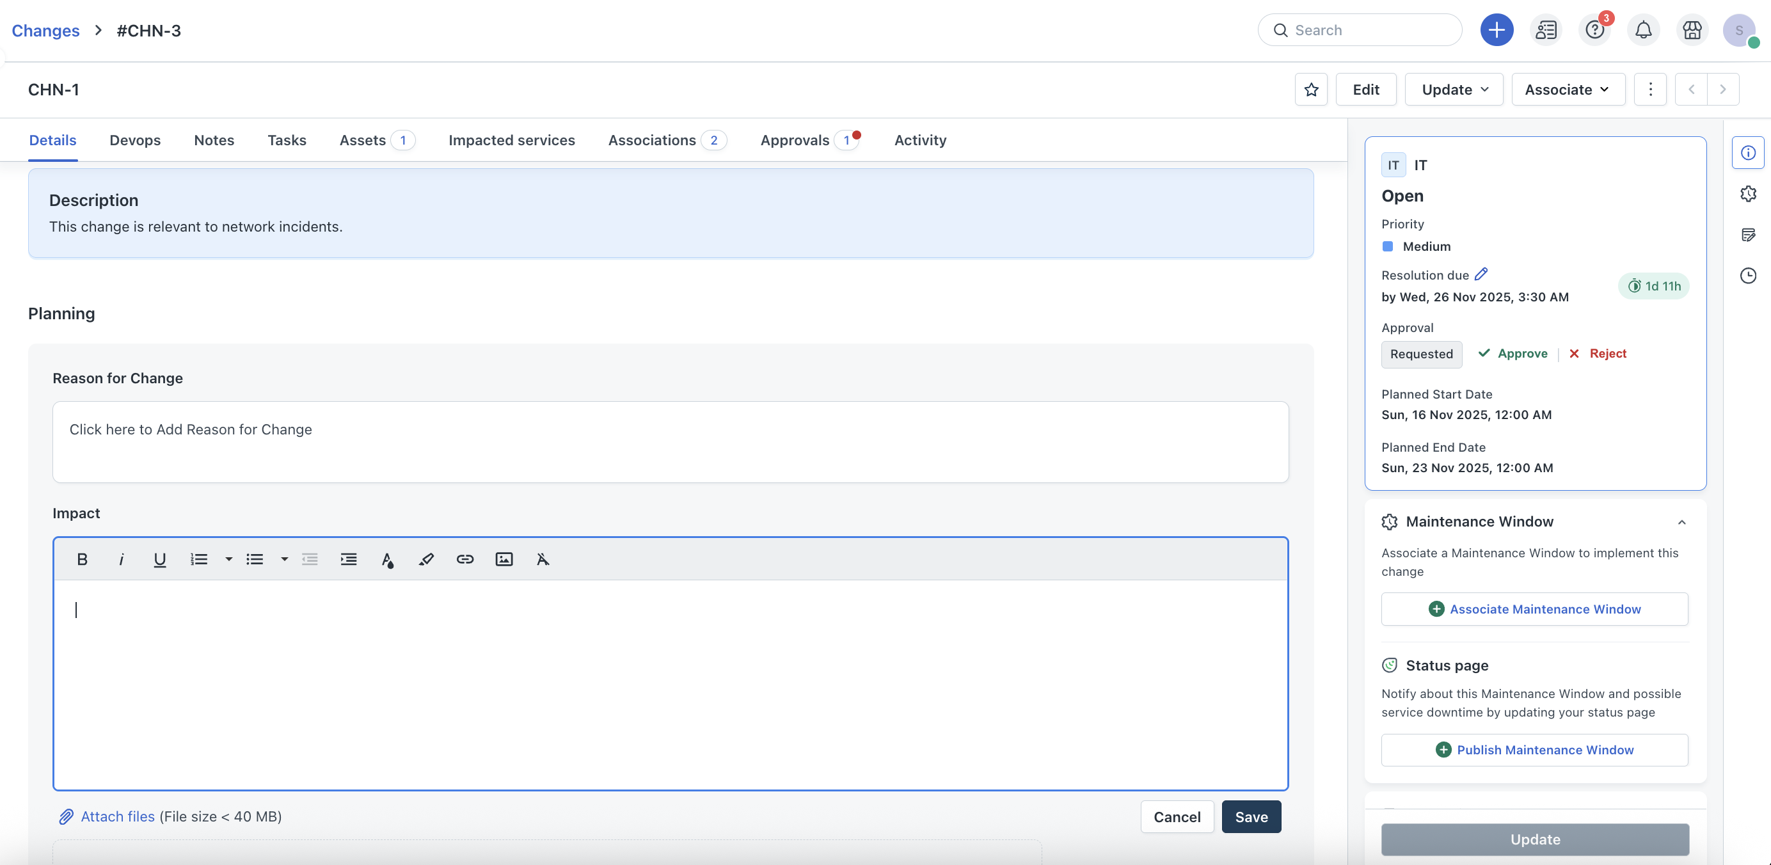Viewport: 1771px width, 865px height.
Task: Open the Associate dropdown button
Action: 1568,90
